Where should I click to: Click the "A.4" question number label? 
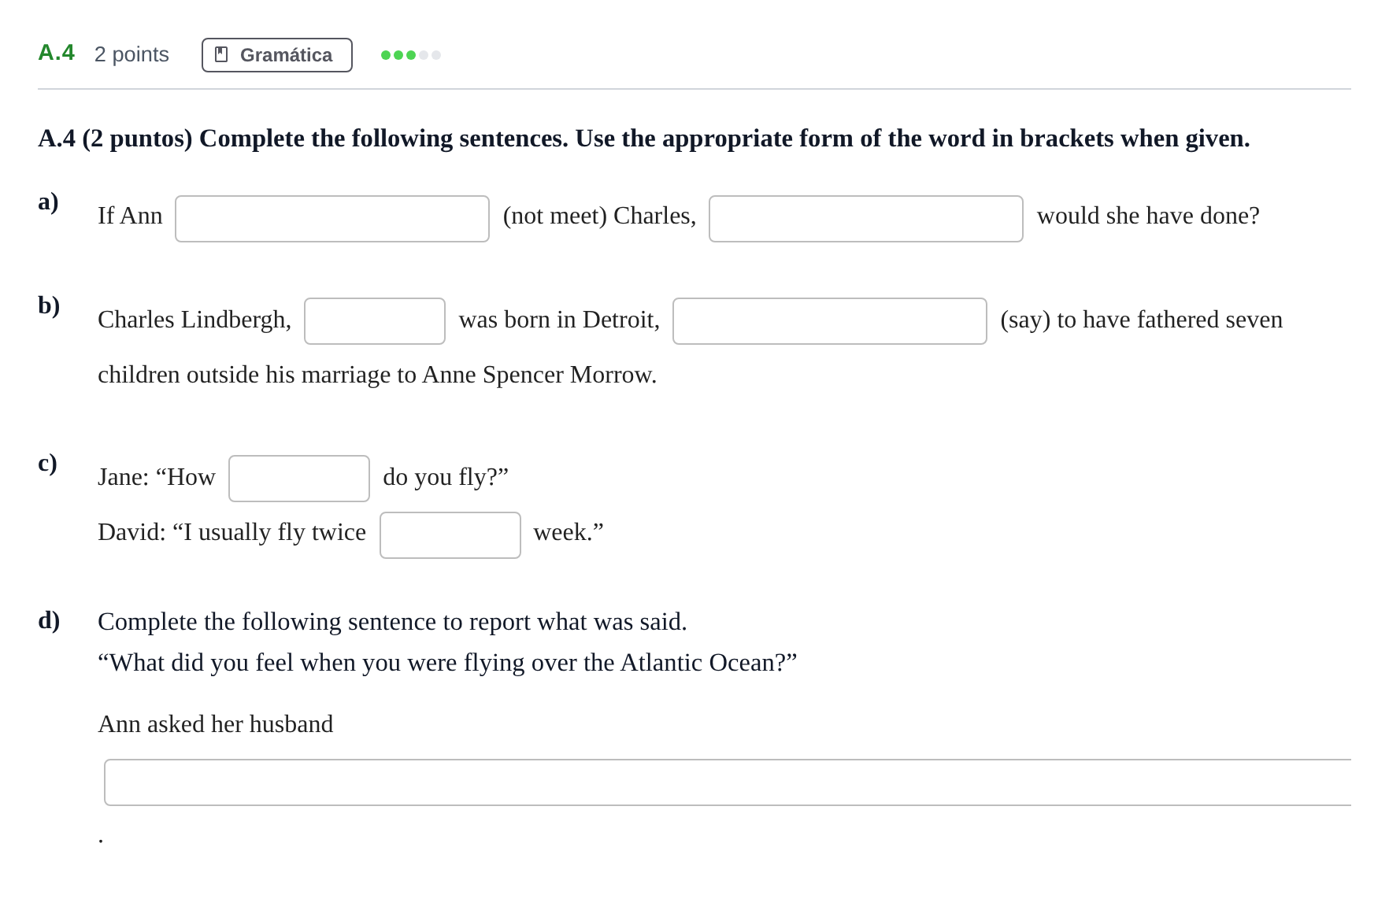pyautogui.click(x=57, y=53)
